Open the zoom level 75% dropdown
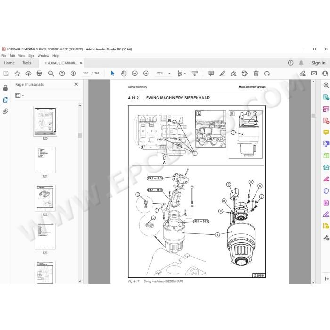Image resolution: width=330 pixels, height=330 pixels. [x=169, y=74]
